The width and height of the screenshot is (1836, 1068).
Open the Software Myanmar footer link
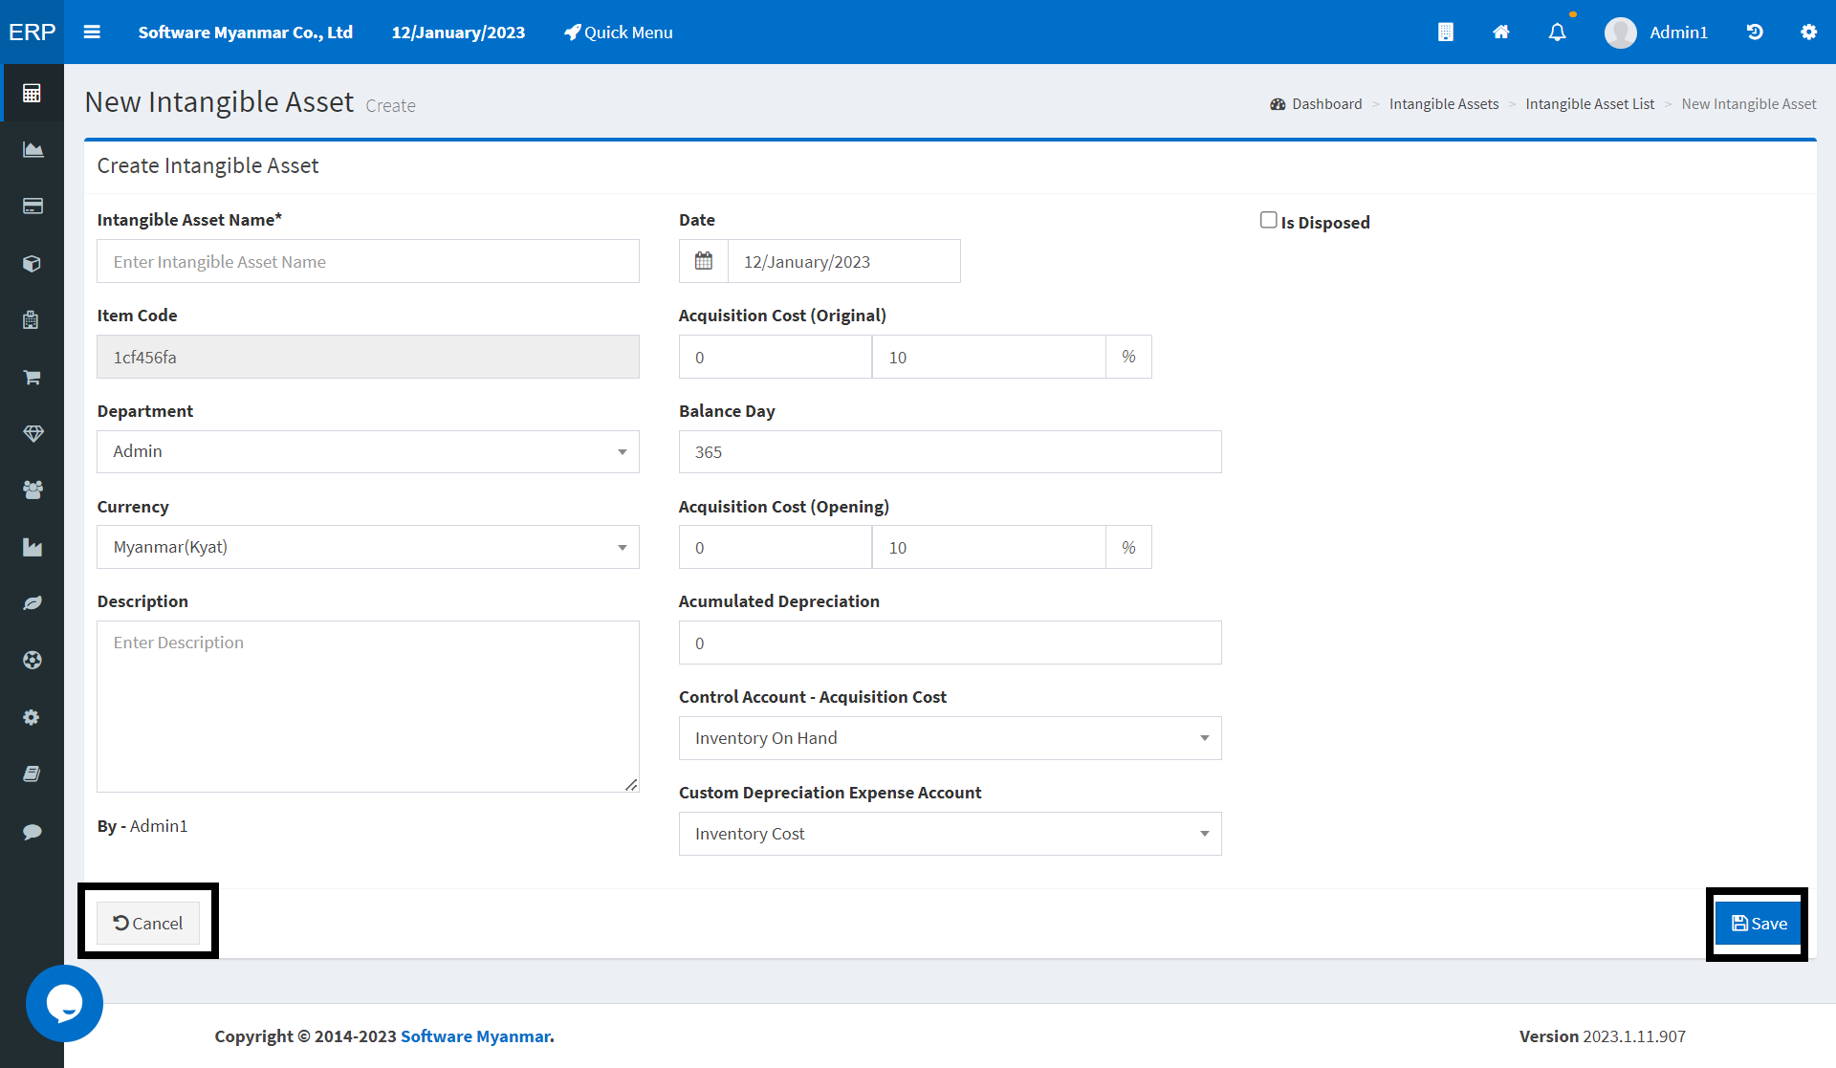pyautogui.click(x=477, y=1035)
